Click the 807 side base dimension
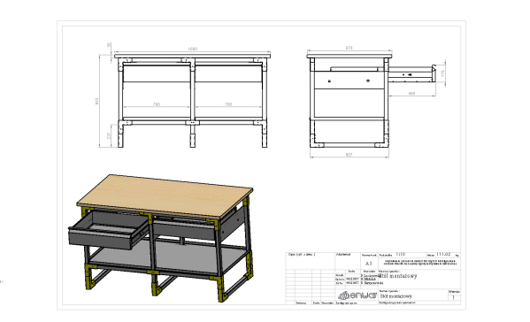 coord(349,155)
